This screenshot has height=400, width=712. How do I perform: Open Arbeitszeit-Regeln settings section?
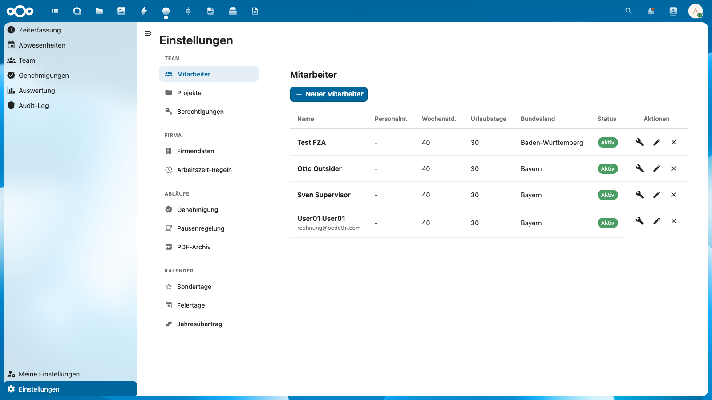pos(209,170)
